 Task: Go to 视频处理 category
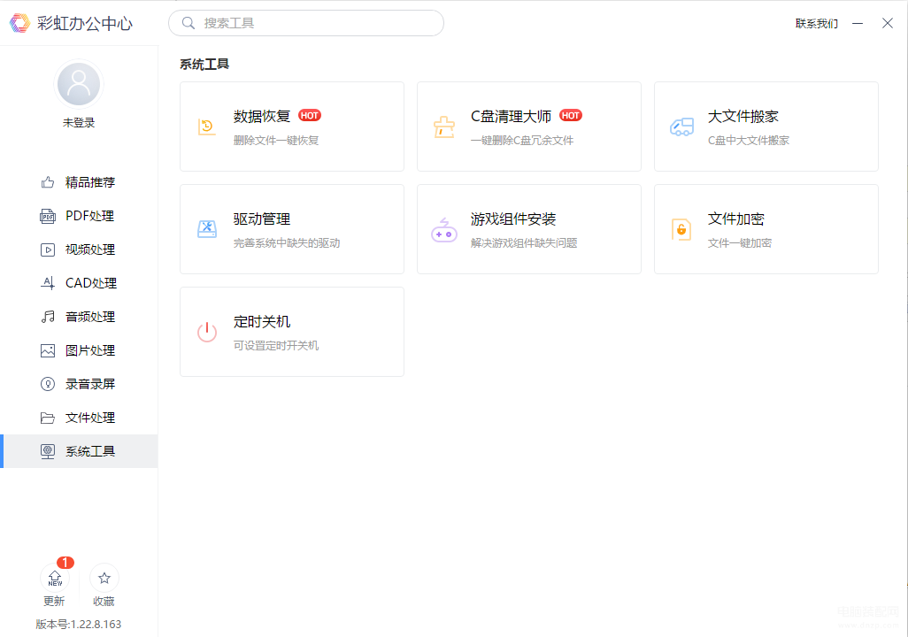coord(79,249)
